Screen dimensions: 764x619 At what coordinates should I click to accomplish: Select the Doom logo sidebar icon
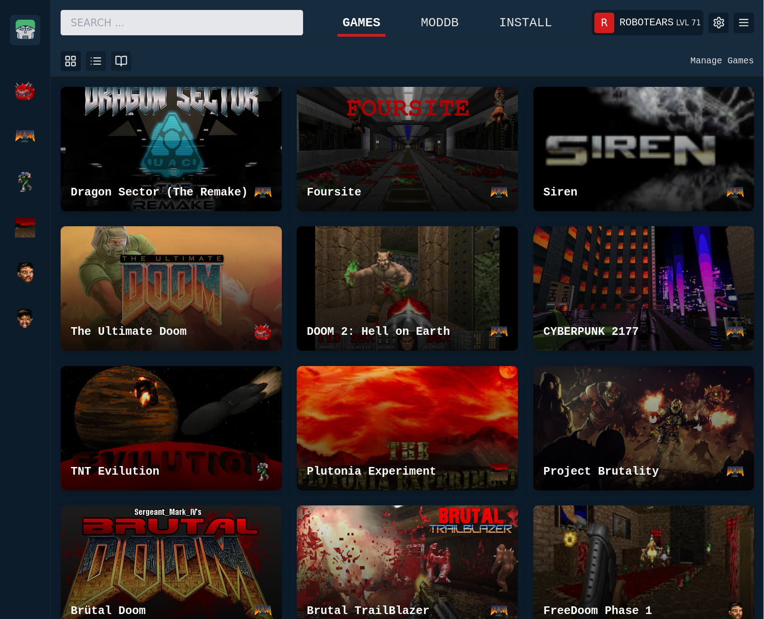tap(25, 136)
